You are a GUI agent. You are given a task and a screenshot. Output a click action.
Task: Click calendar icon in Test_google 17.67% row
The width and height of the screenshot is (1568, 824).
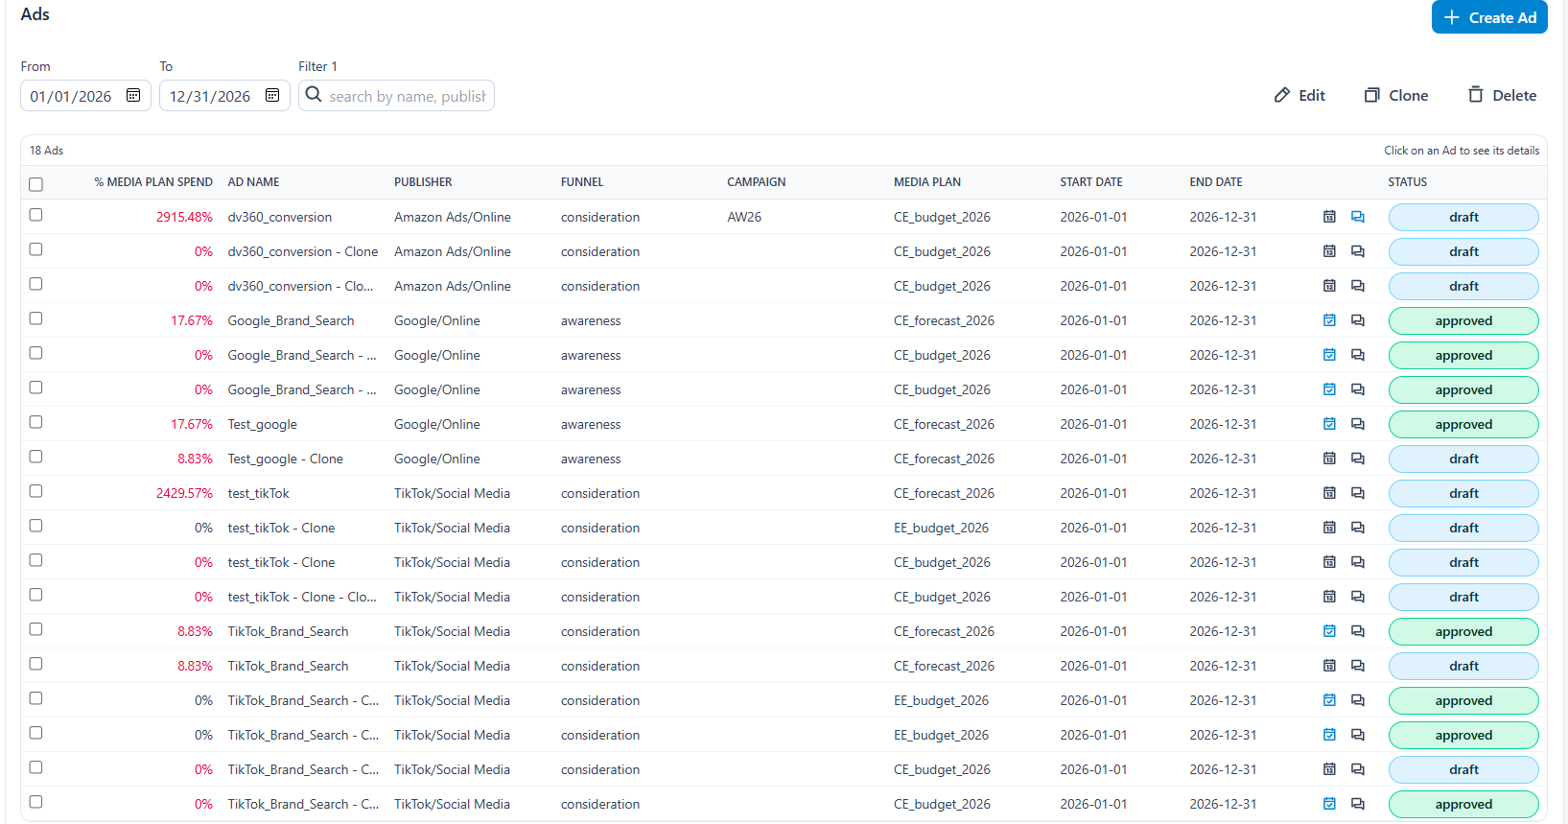1329,424
